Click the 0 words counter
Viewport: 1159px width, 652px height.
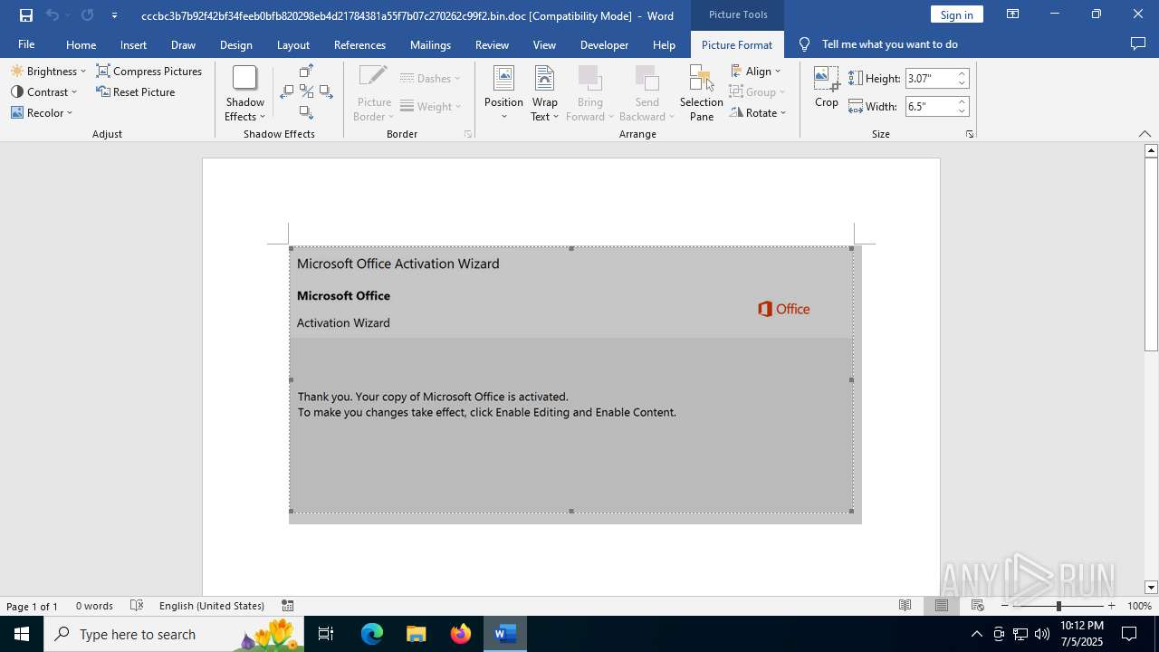[x=94, y=606]
